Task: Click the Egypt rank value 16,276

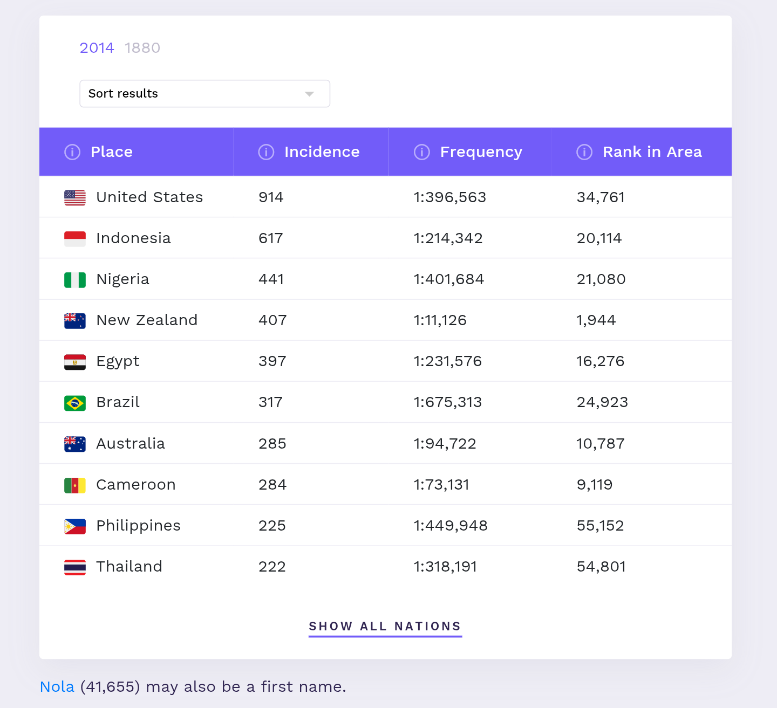Action: pyautogui.click(x=601, y=361)
